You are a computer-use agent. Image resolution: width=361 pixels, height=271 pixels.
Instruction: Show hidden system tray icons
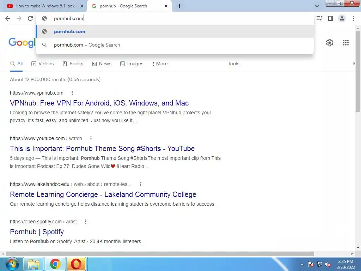[x=302, y=264]
